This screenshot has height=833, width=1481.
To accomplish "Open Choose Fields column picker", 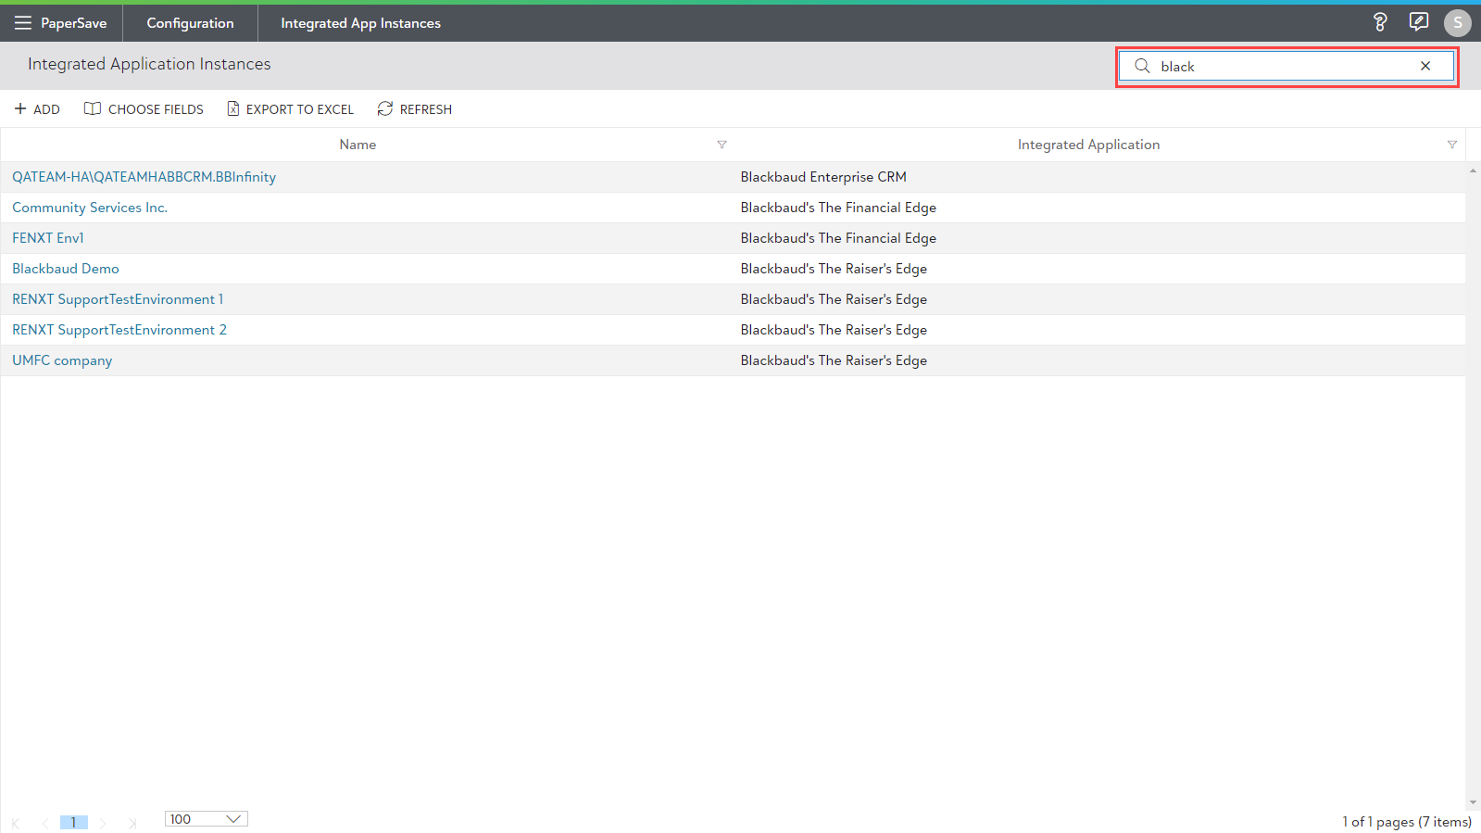I will (144, 109).
